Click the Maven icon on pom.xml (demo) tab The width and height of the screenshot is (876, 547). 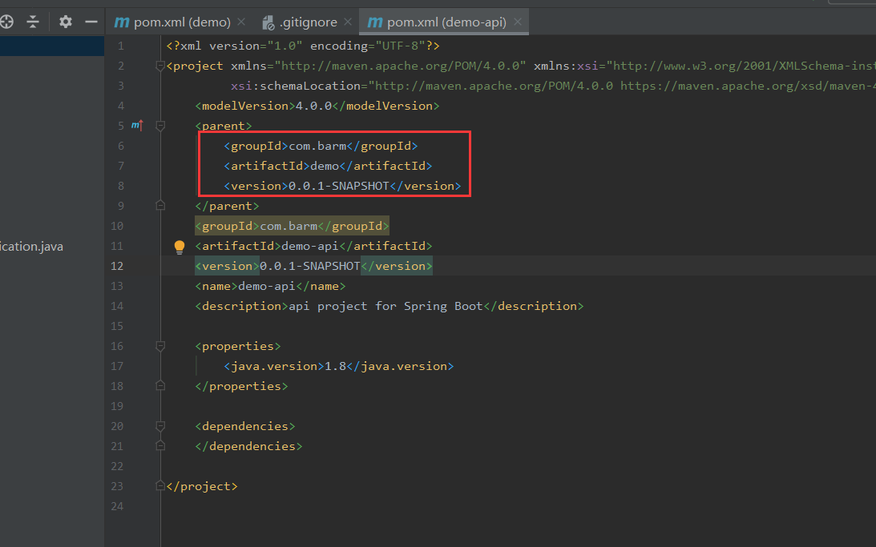click(122, 22)
